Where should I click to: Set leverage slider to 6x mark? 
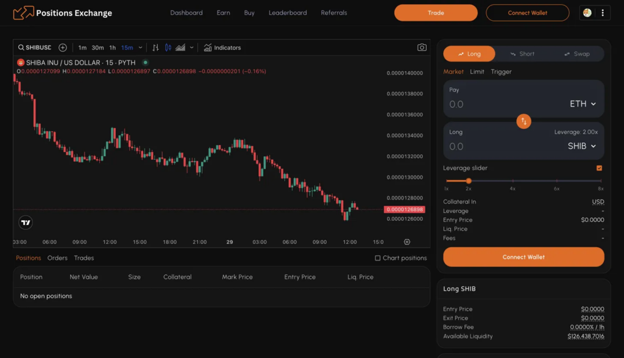557,181
